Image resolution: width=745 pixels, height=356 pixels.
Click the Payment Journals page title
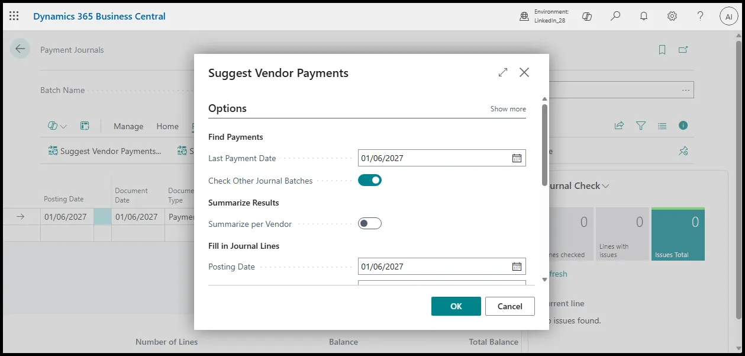point(72,50)
